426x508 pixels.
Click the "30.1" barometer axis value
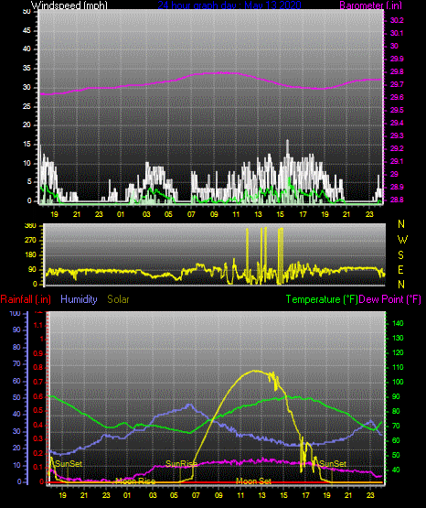397,33
